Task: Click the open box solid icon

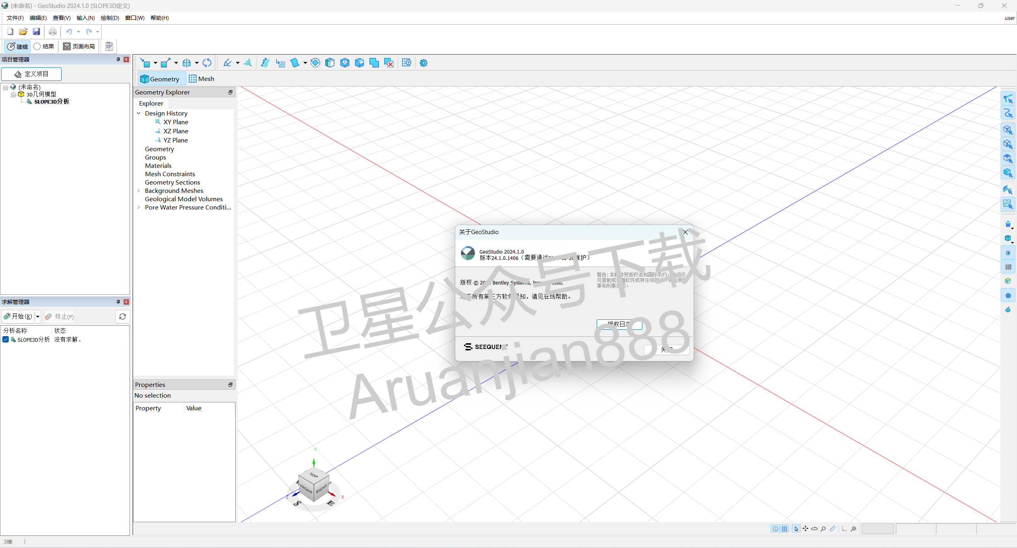Action: coord(360,63)
